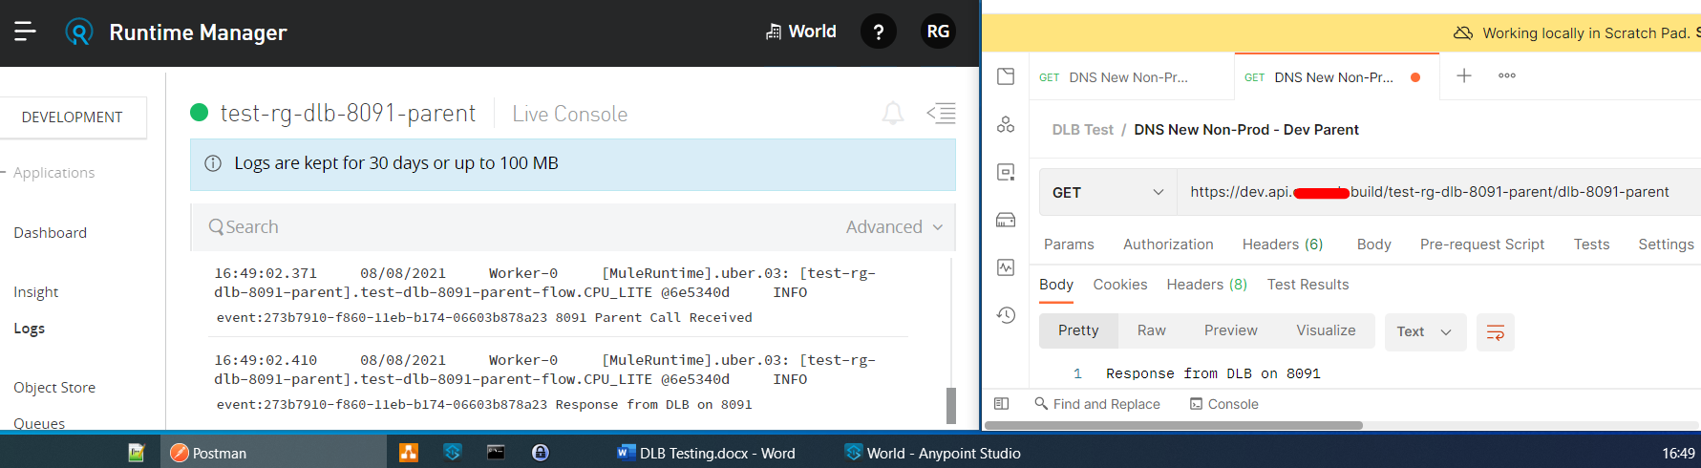Viewport: 1701px width, 468px height.
Task: Open the RG user profile avatar
Action: point(938,32)
